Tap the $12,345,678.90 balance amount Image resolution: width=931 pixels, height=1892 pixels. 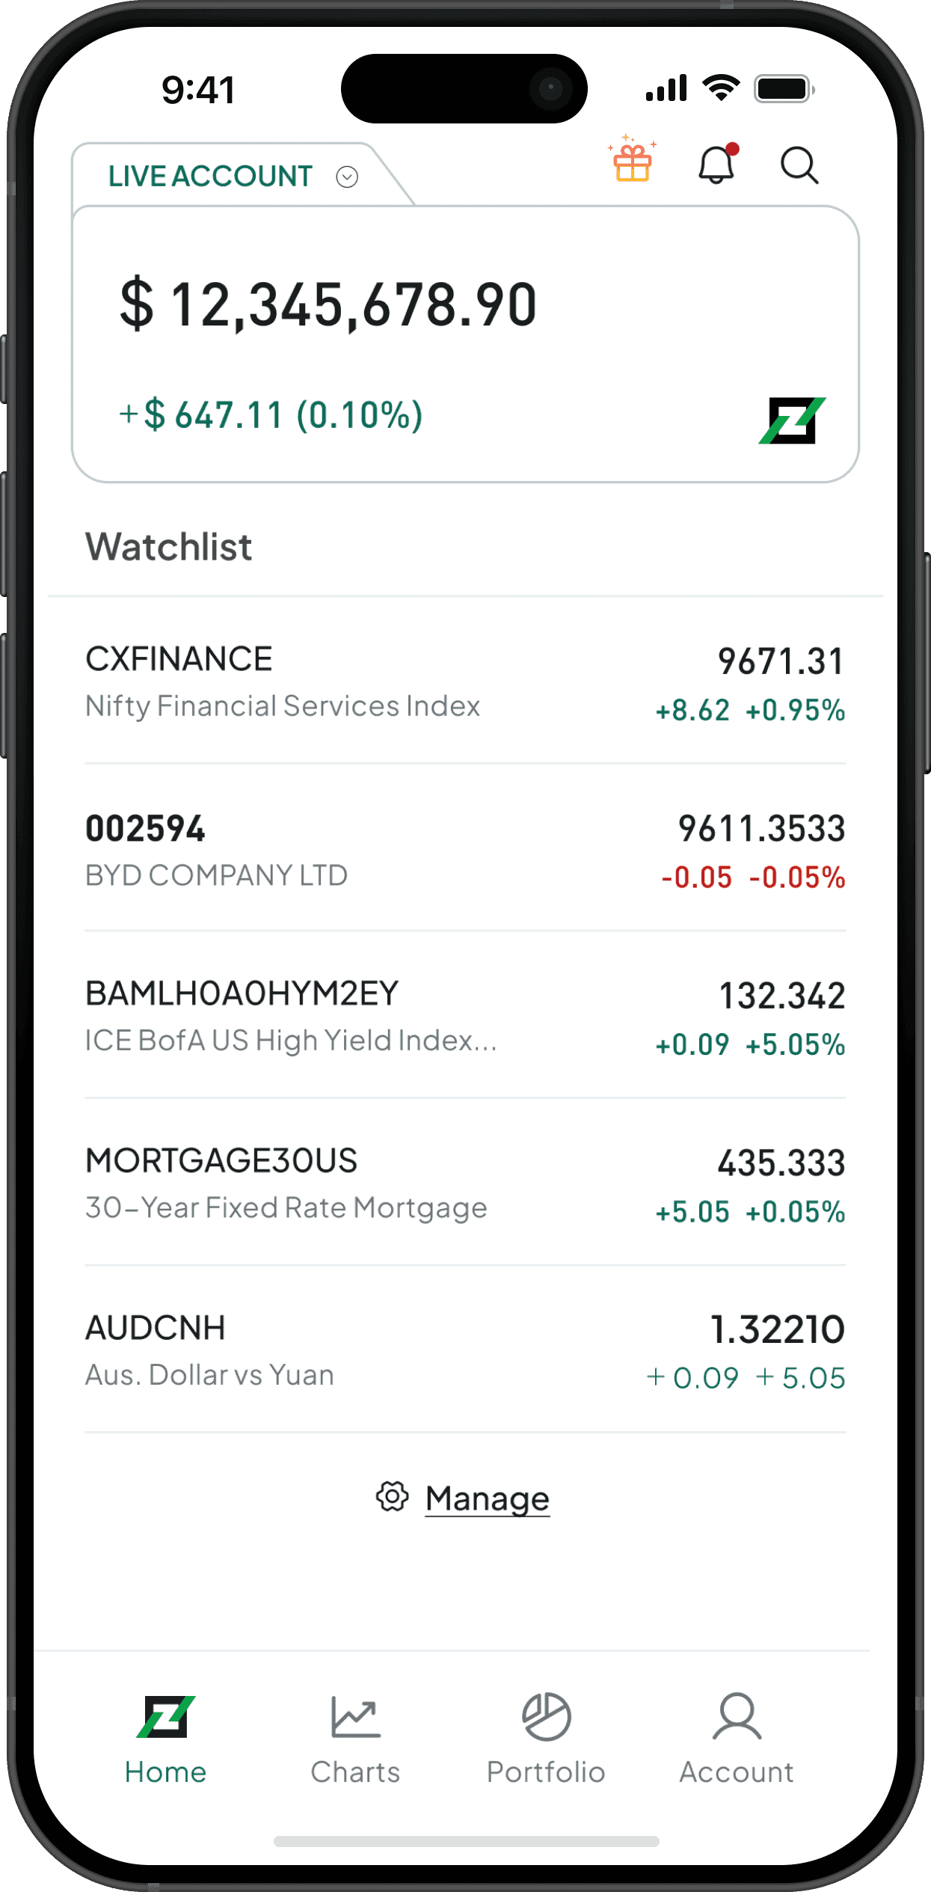coord(328,304)
